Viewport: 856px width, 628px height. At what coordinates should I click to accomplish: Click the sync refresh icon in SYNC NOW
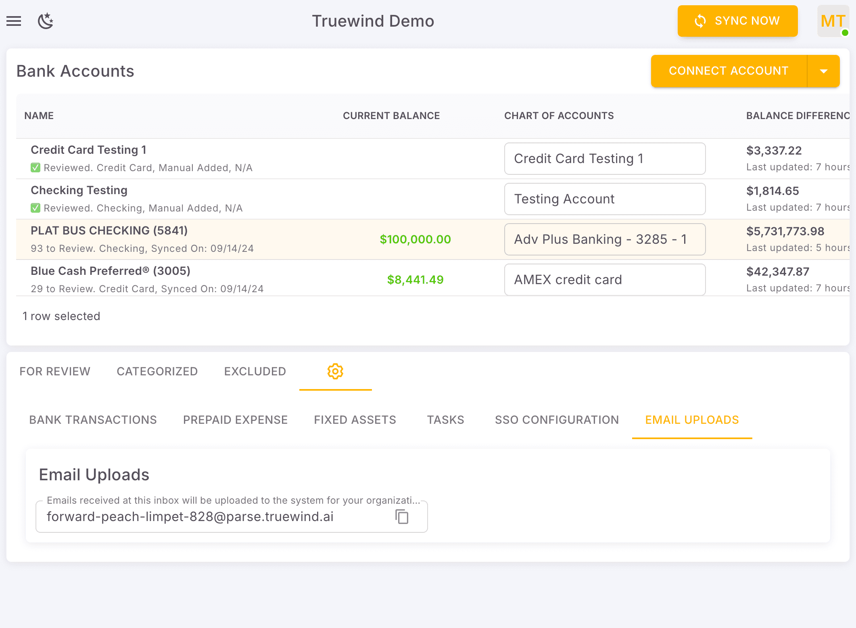[701, 21]
